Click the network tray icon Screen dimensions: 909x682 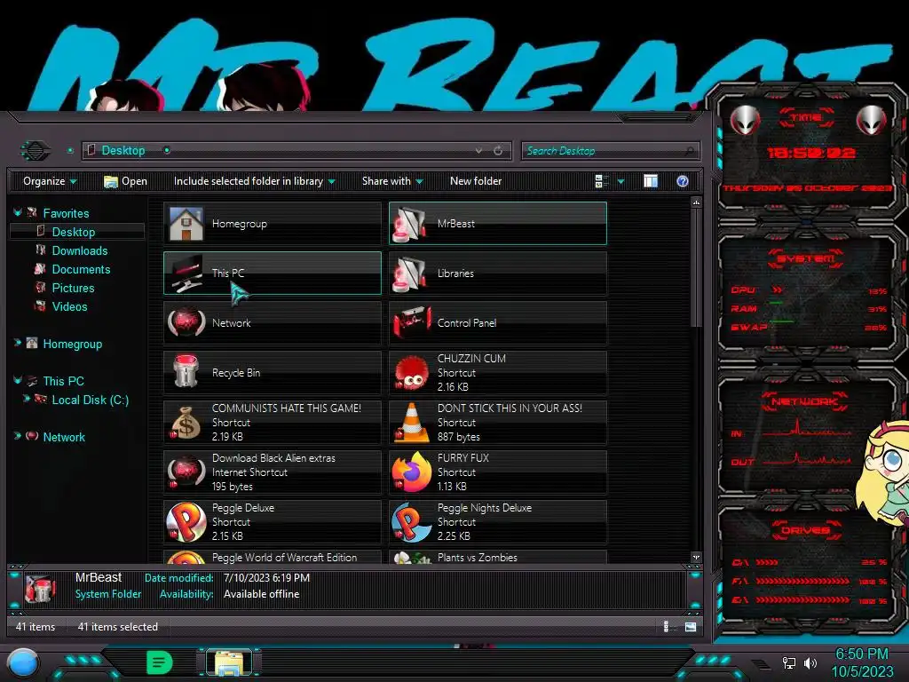(x=789, y=662)
